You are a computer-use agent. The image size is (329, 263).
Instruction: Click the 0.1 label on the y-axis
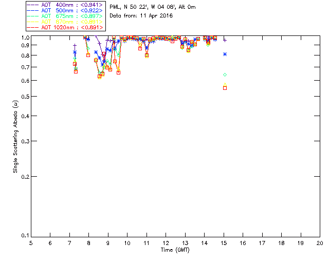click(x=23, y=236)
